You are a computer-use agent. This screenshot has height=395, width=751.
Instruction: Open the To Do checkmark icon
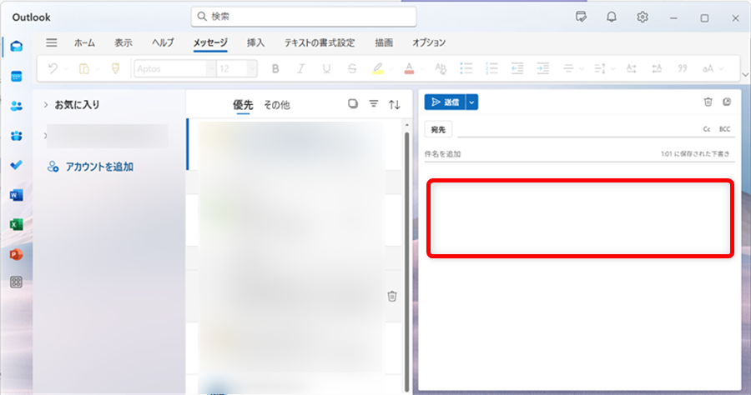click(x=16, y=165)
